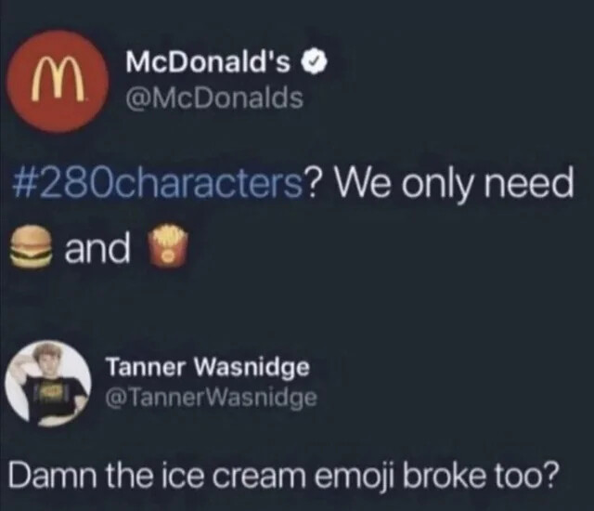Viewport: 594px width, 511px height.
Task: Open the McDonald's display name
Action: click(x=208, y=62)
